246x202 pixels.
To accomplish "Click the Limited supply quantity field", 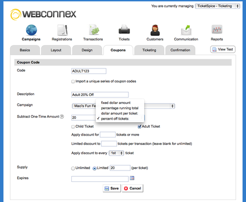I will tap(120, 168).
